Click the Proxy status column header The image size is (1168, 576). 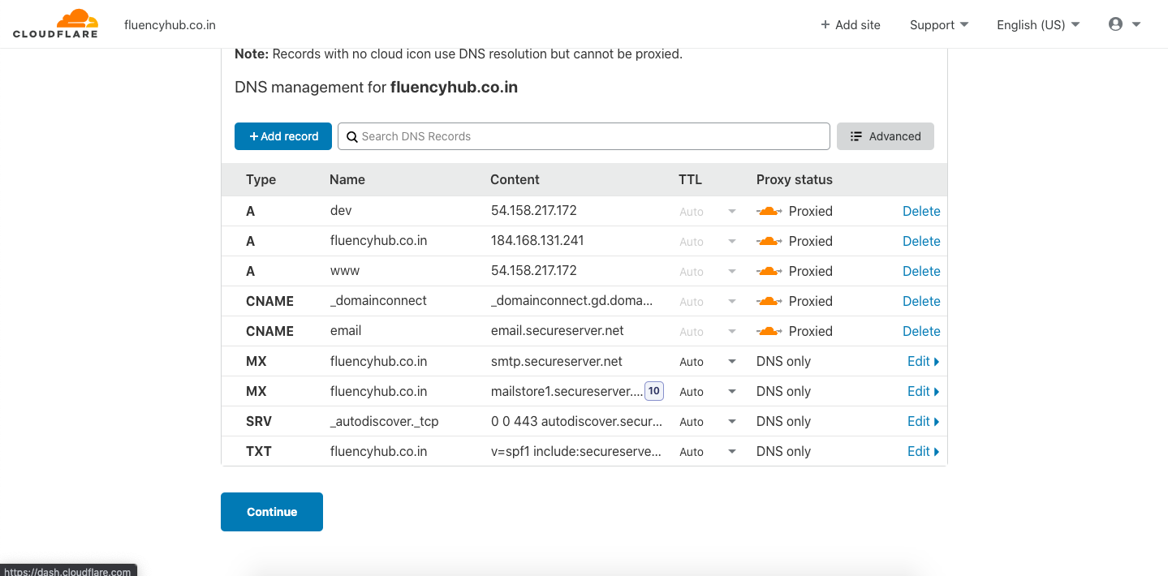[795, 179]
